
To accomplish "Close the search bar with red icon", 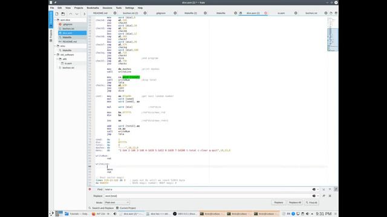I will (90, 189).
